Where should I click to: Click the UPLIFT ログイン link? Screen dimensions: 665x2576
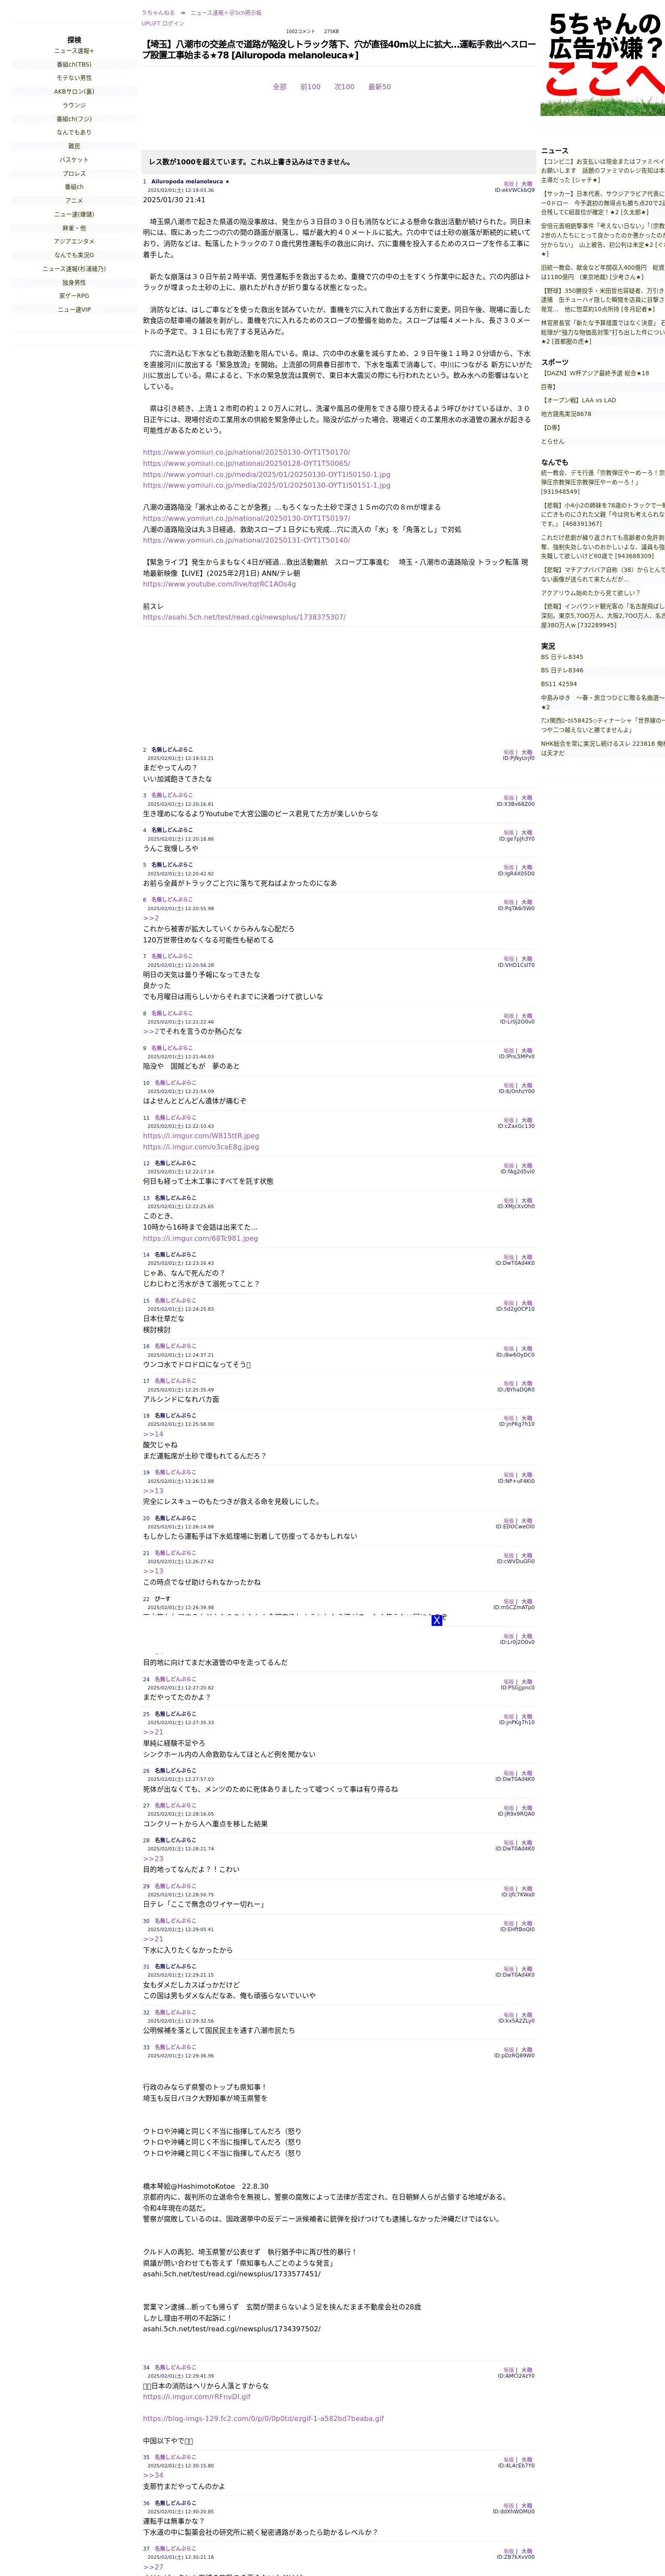point(163,23)
